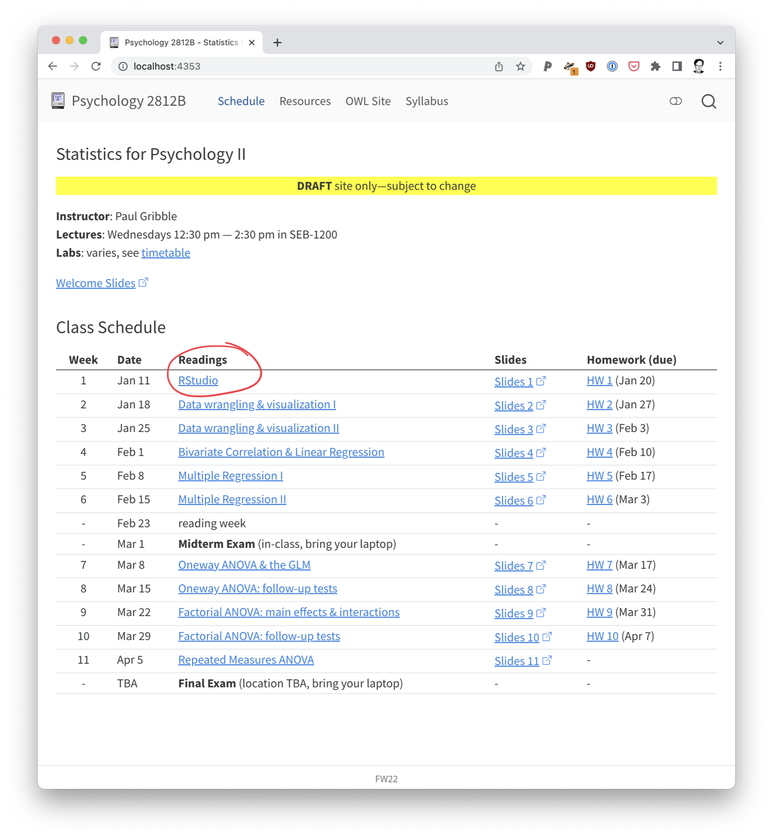773x839 pixels.
Task: Open the Slides 4 link
Action: [x=513, y=453]
